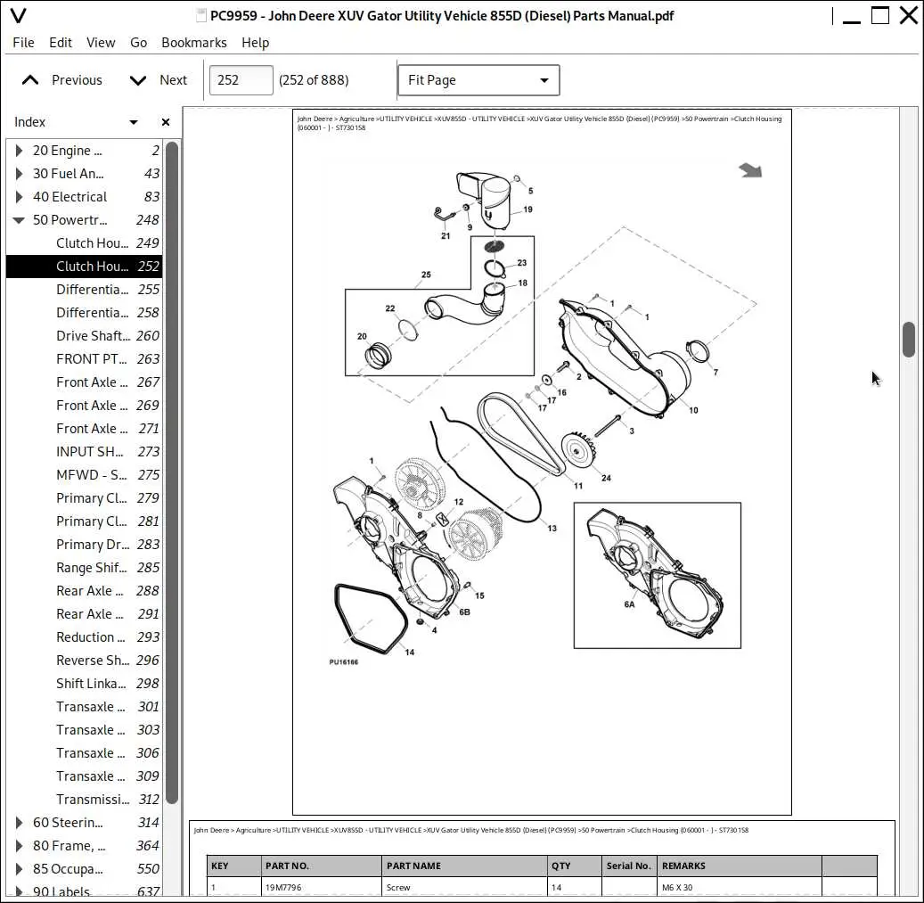Open MFWD - S... page 275 entry
924x903 pixels.
(x=85, y=475)
